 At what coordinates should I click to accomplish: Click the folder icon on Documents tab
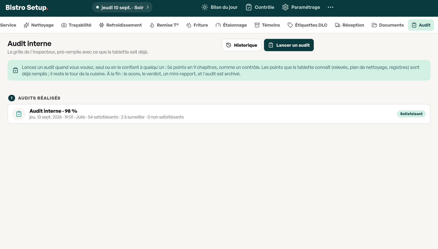click(374, 25)
